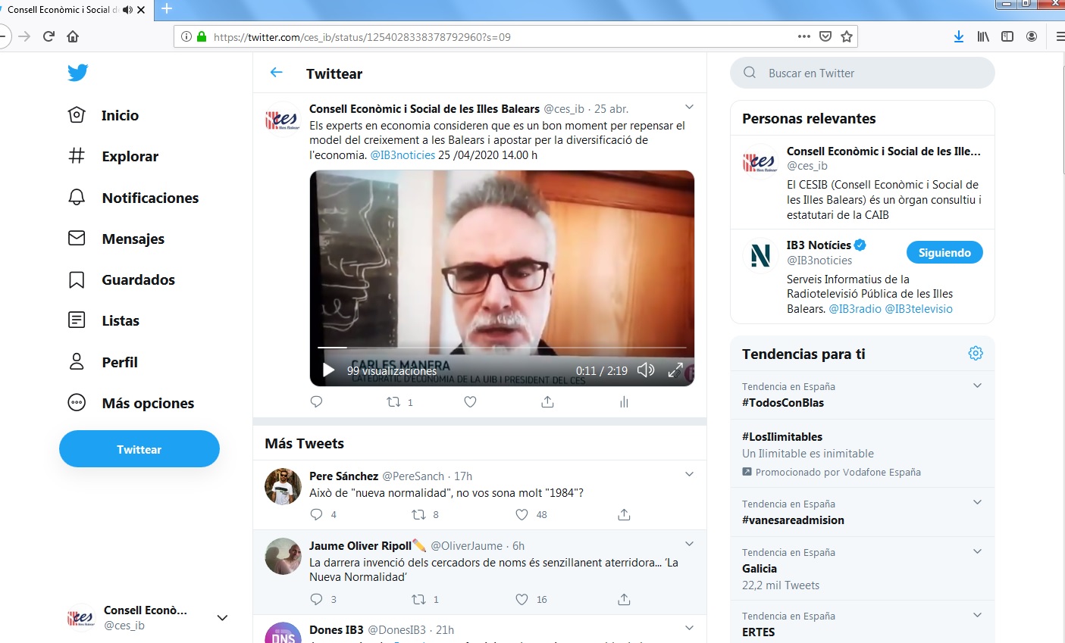
Task: Like Jaume Oliver Ripoll tweet
Action: pos(522,599)
